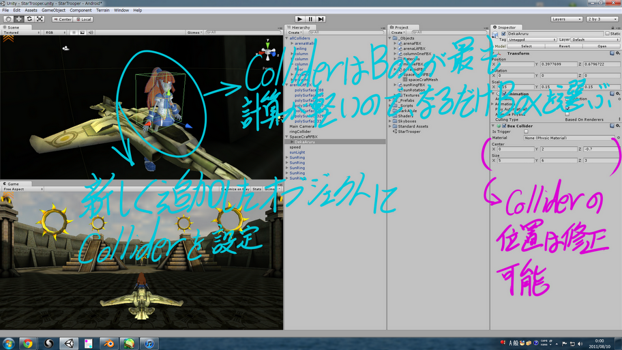Open iTunes from Windows taskbar
Screen dimensions: 622x350
(x=149, y=344)
